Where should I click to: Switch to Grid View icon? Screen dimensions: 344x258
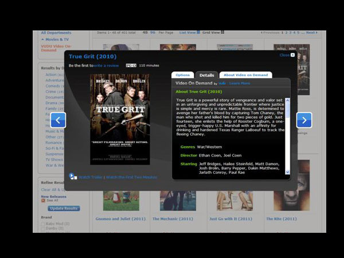pyautogui.click(x=222, y=33)
